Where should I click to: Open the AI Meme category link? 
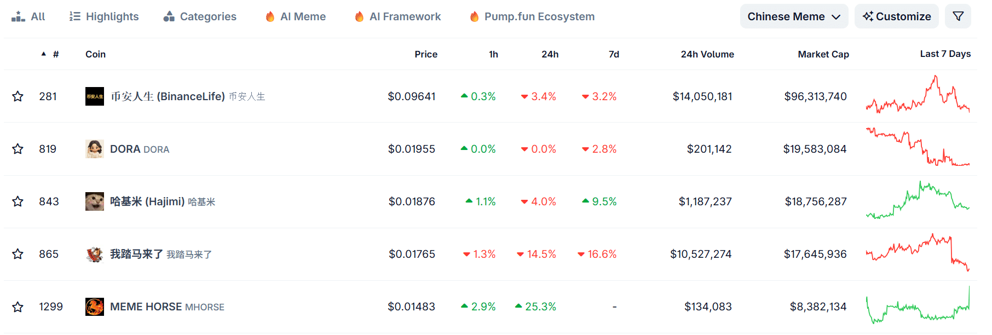[x=296, y=16]
